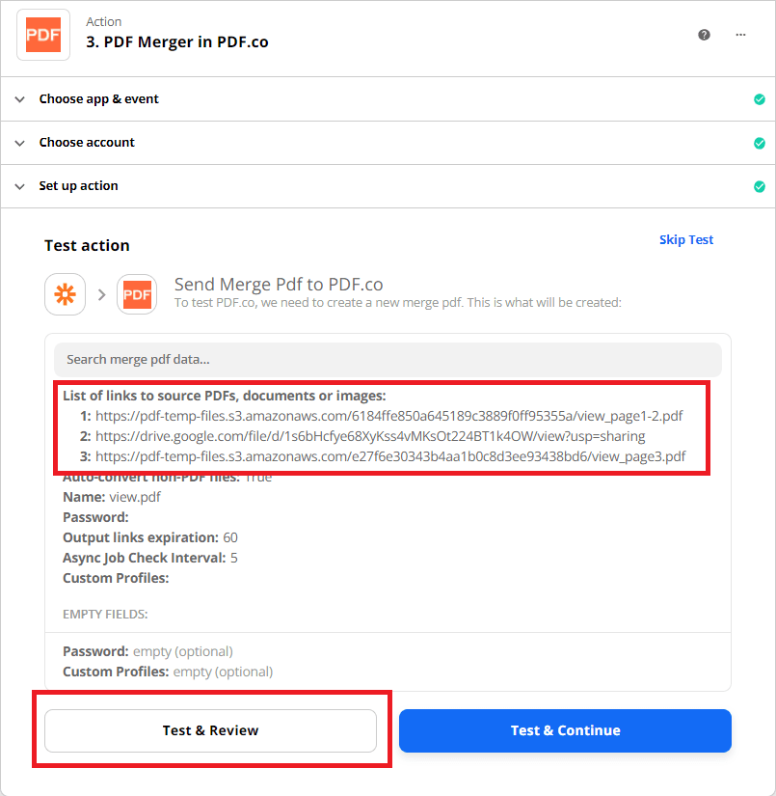
Task: Click the green checkmark beside Choose app & event
Action: point(759,98)
